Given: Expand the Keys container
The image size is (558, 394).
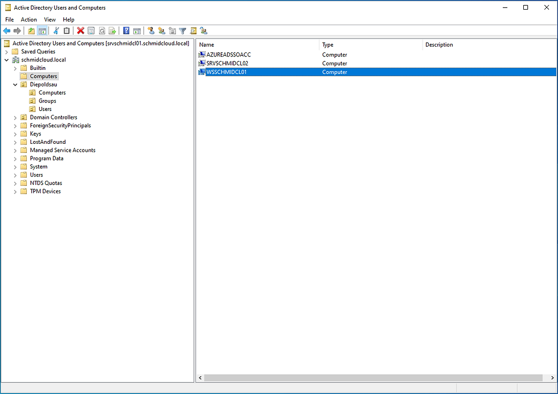Looking at the screenshot, I should point(15,134).
